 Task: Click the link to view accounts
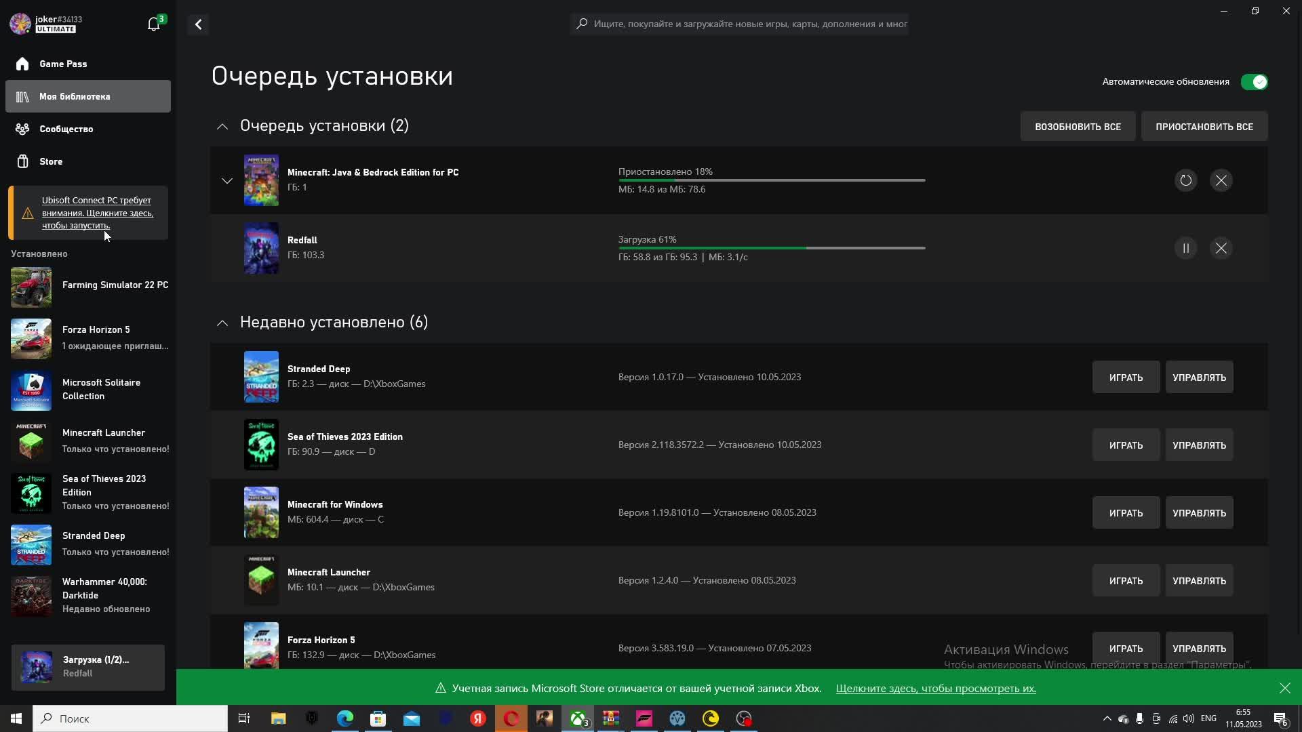coord(935,688)
